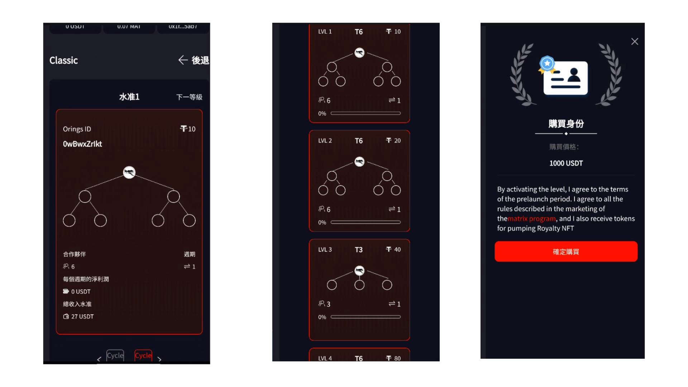Click the 確定購買 confirm purchase button

565,252
